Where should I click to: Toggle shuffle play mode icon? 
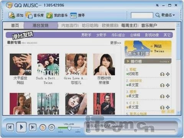pyautogui.click(x=52, y=128)
